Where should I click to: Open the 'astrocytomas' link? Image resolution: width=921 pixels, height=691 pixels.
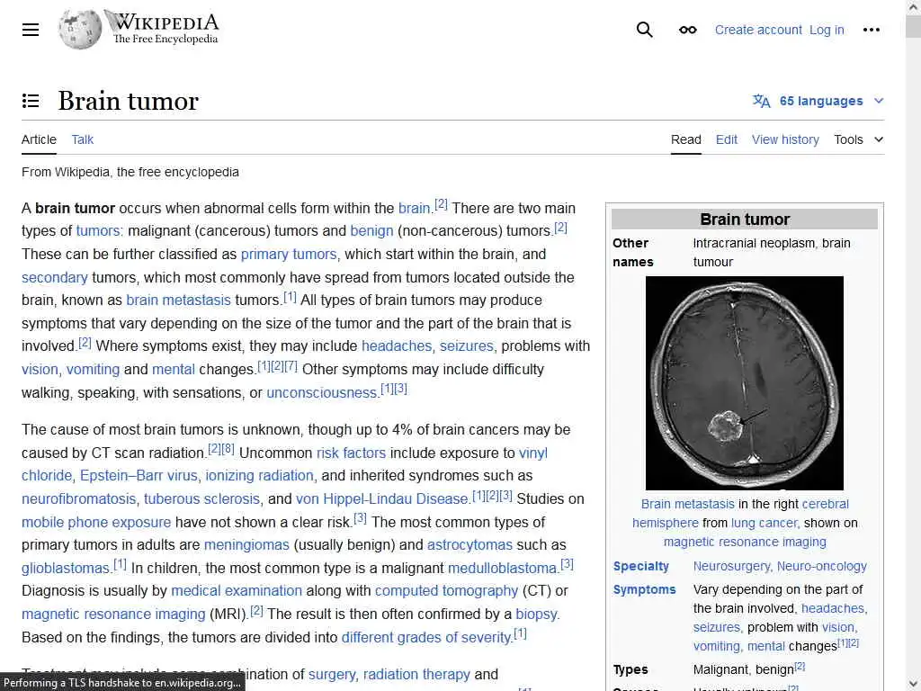(x=469, y=544)
